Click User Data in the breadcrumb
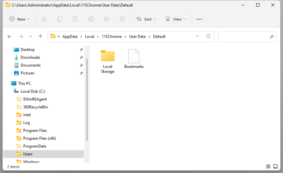The width and height of the screenshot is (283, 173). 137,37
